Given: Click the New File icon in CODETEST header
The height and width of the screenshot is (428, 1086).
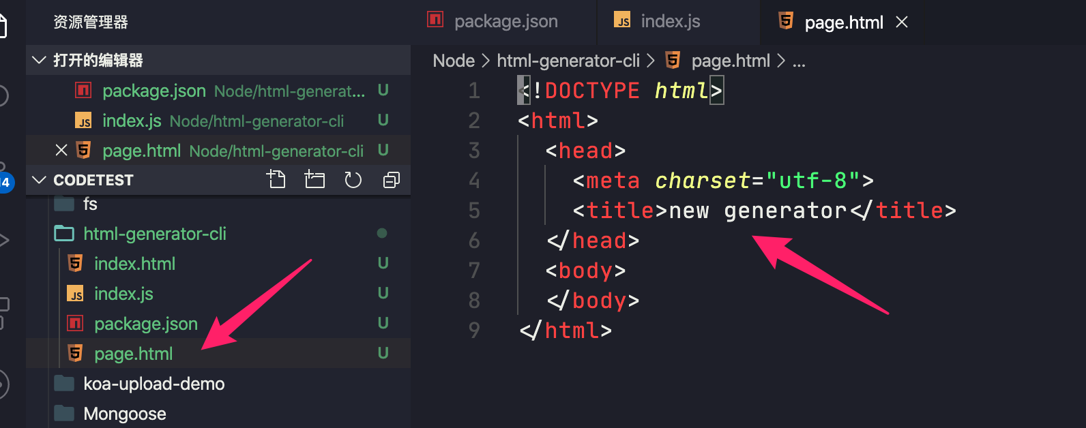Looking at the screenshot, I should 276,180.
